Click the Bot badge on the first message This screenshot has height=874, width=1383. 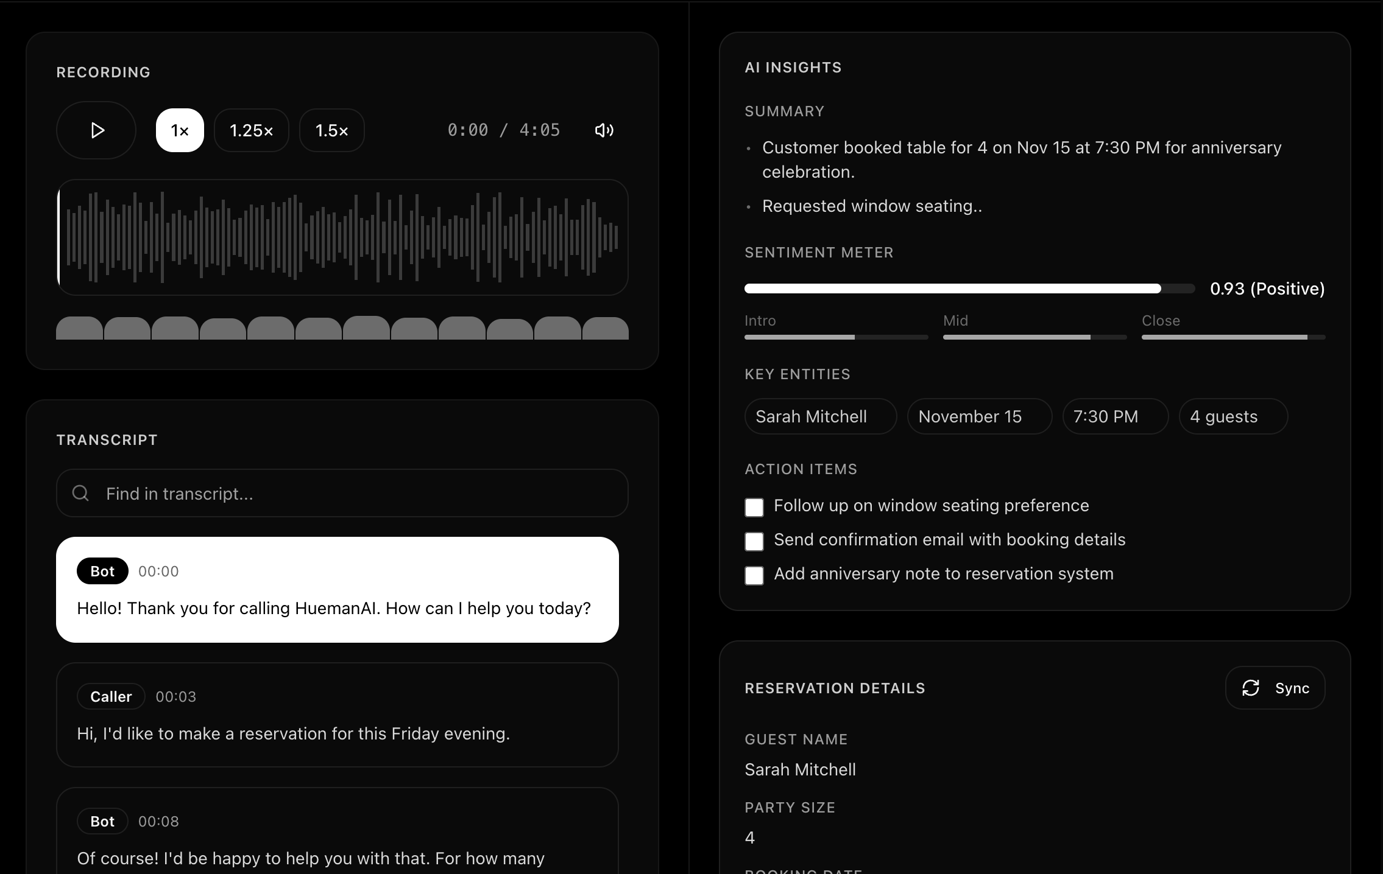(102, 571)
